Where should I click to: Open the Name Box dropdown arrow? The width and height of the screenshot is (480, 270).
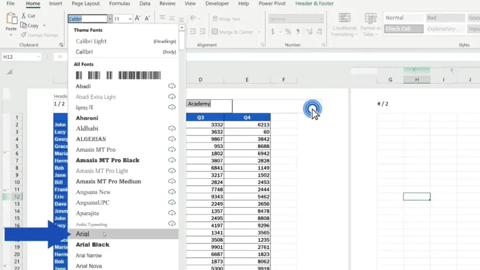click(x=39, y=57)
